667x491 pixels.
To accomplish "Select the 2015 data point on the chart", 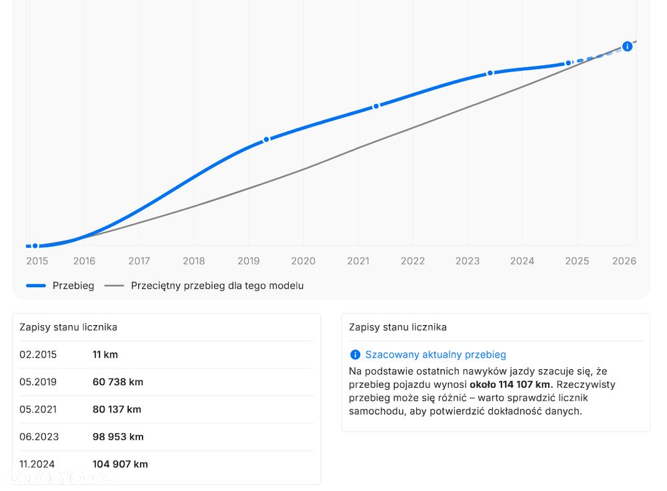I will coord(35,246).
